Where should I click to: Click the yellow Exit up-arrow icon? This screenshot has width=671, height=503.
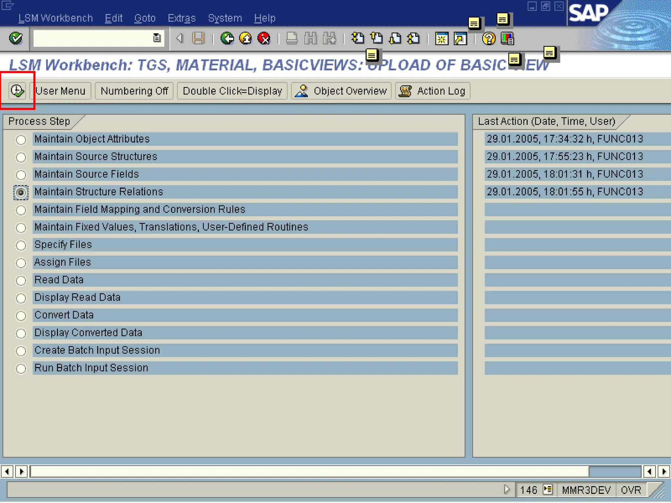pyautogui.click(x=245, y=38)
